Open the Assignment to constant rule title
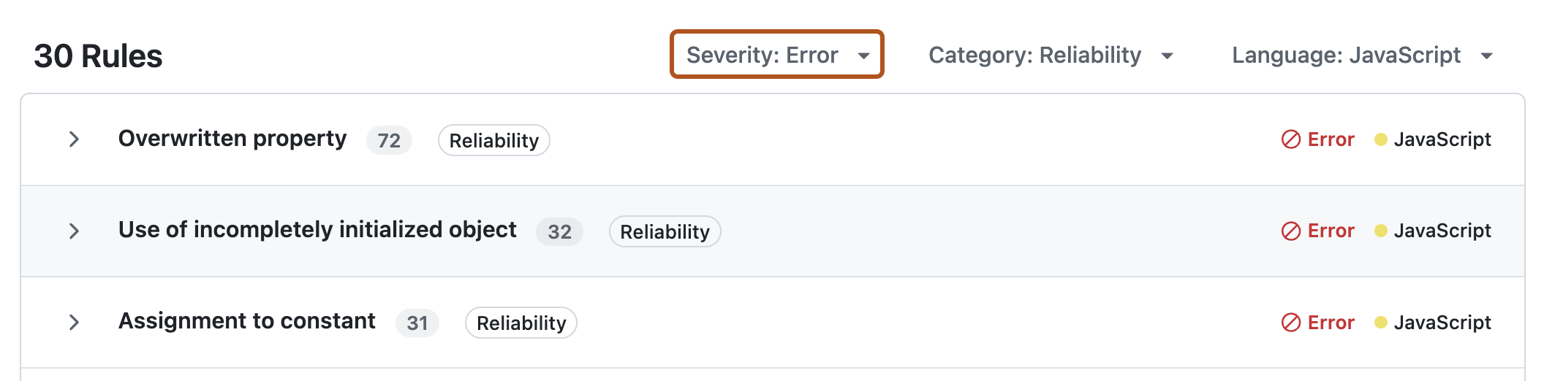This screenshot has height=381, width=1544. (247, 321)
